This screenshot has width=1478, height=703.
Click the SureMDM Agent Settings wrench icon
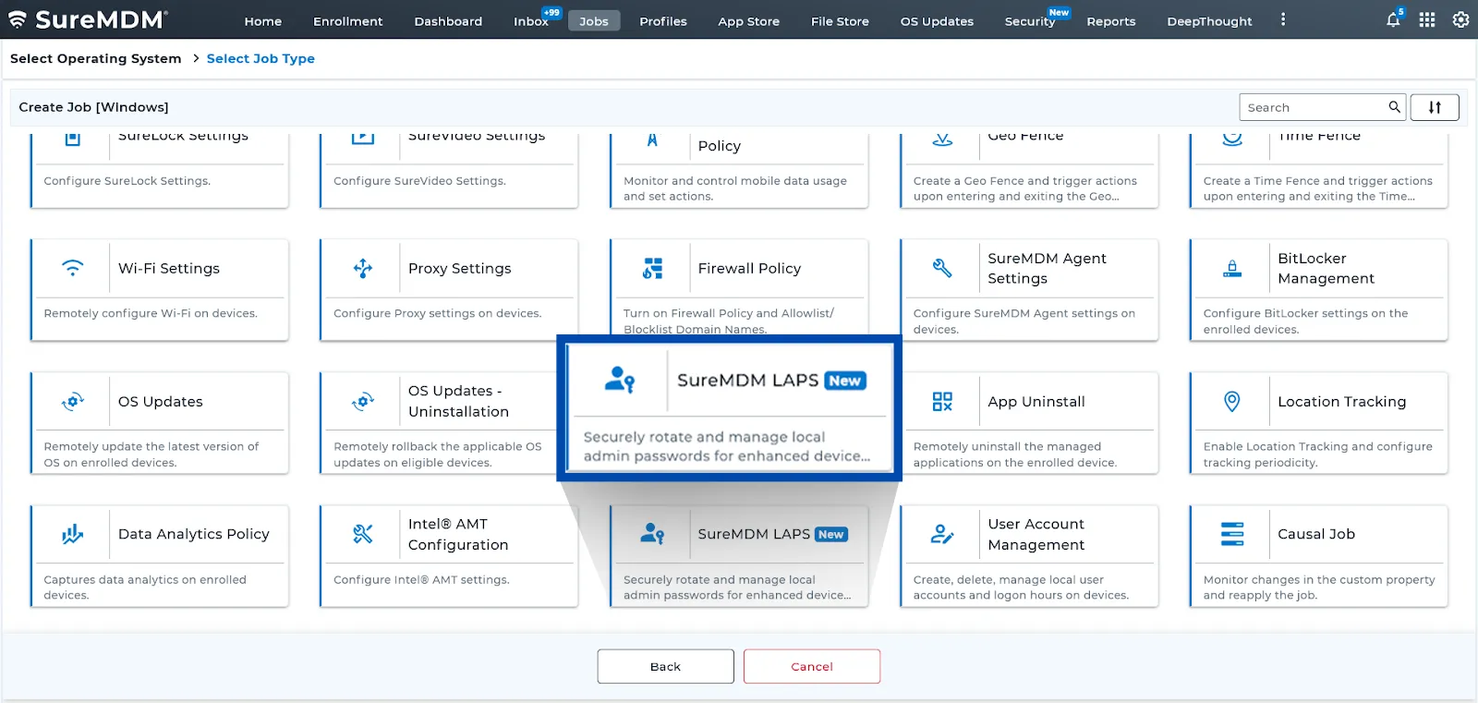tap(942, 268)
